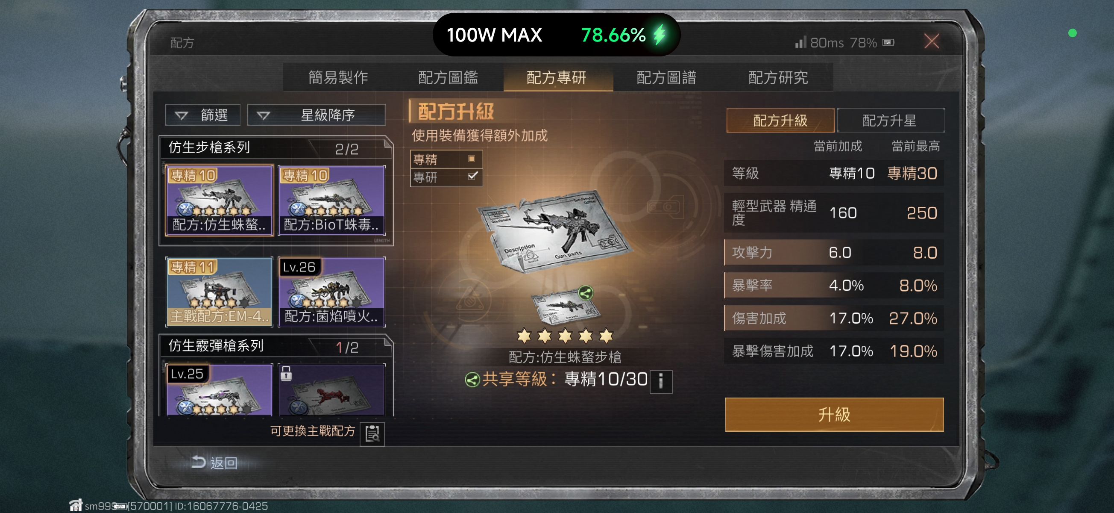Click the info icon beside 共享等級

click(x=660, y=381)
